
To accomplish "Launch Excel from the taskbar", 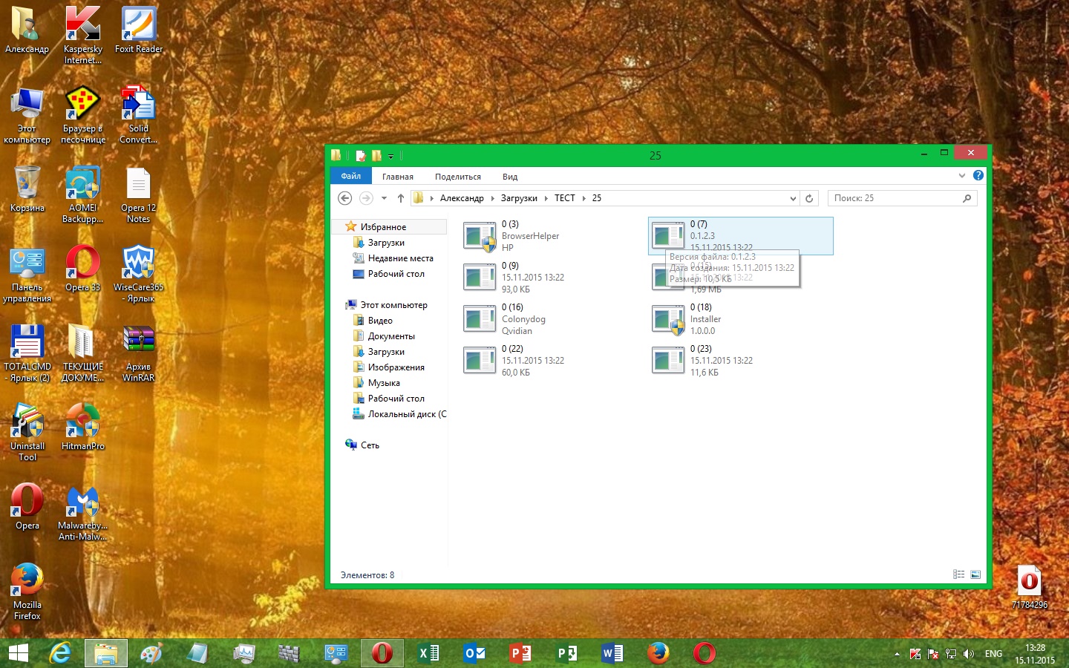I will pyautogui.click(x=428, y=653).
